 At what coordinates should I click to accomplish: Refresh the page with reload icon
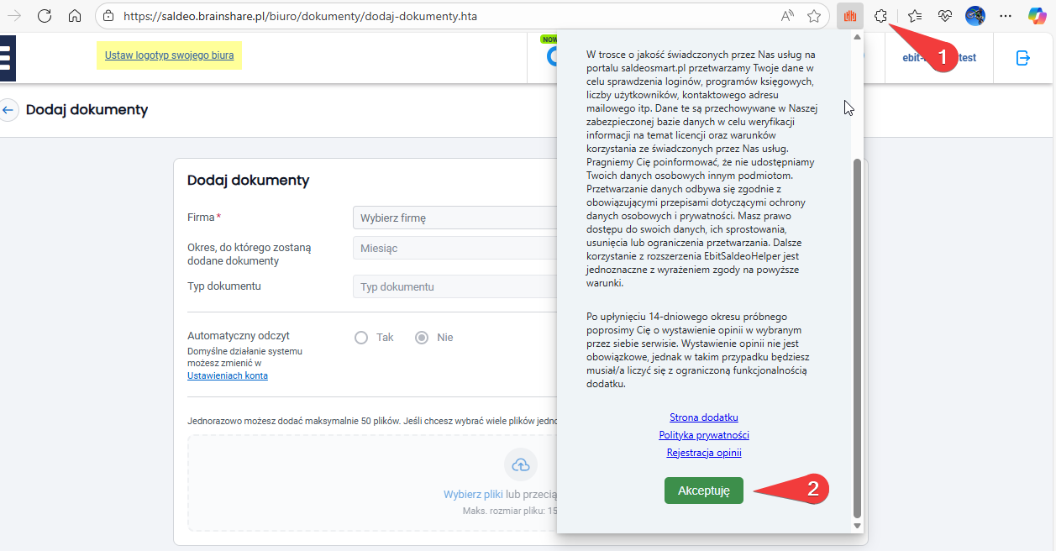pos(45,16)
